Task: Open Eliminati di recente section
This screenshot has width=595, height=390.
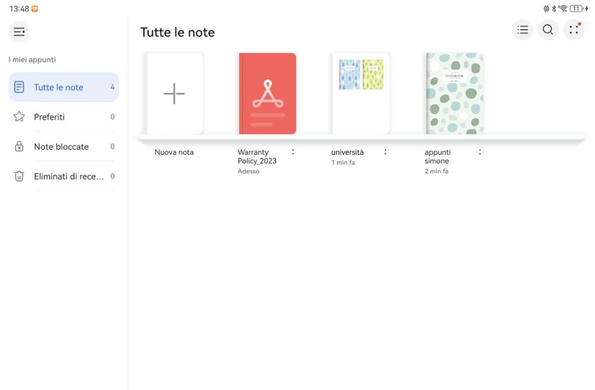Action: 63,176
